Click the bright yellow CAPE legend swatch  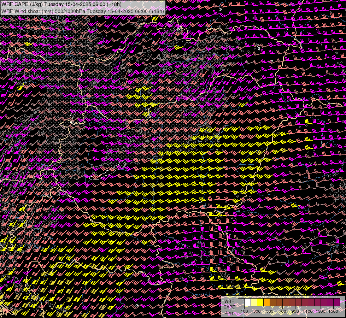point(260,302)
